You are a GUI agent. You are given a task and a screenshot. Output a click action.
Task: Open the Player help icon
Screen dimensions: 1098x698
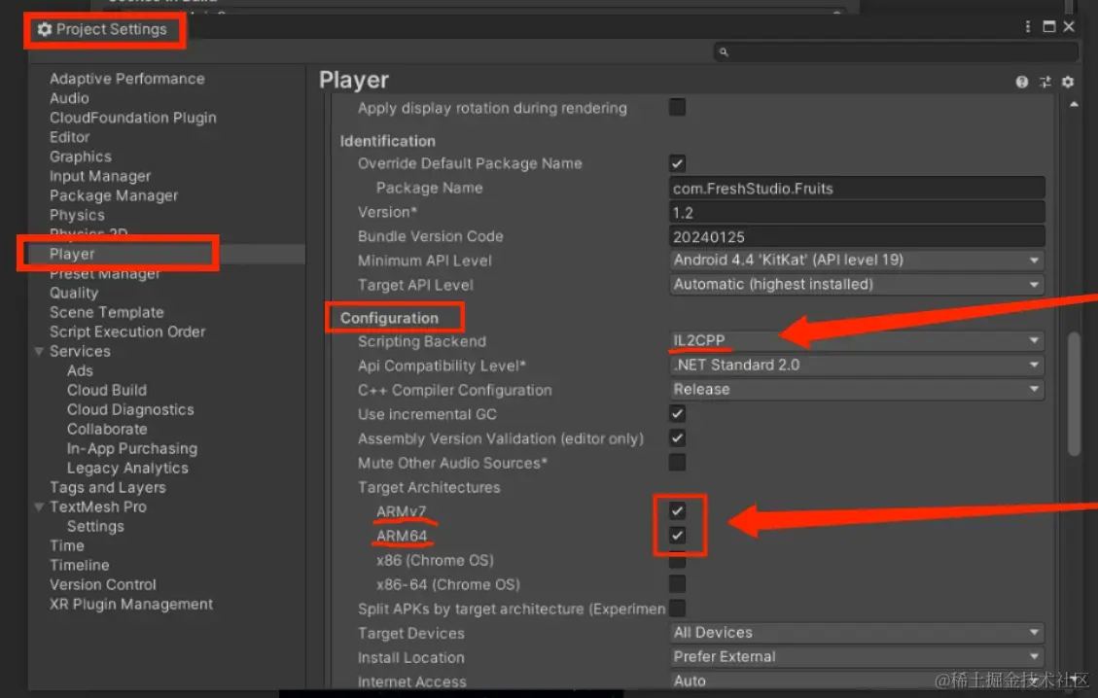(x=1022, y=82)
